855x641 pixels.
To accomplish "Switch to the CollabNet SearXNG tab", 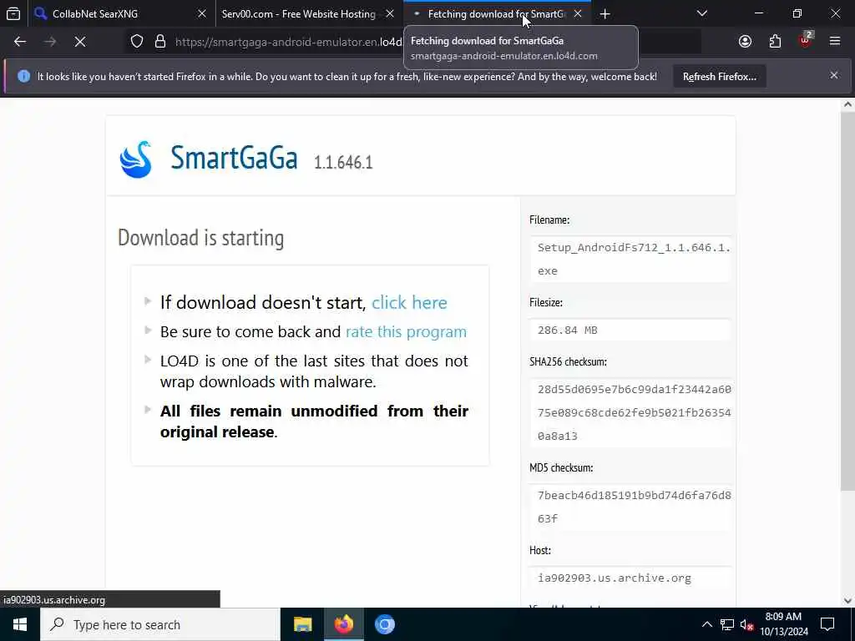I will 120,13.
